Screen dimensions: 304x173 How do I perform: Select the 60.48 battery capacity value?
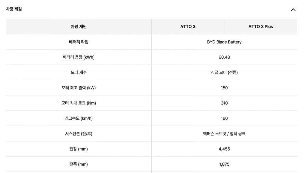(x=224, y=57)
